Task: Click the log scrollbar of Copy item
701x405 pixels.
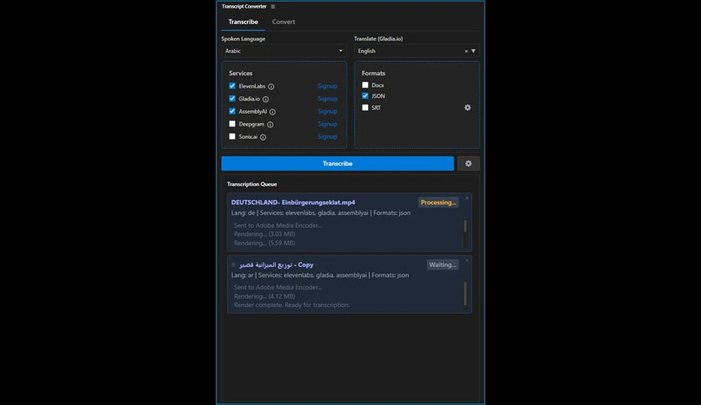Action: click(x=465, y=295)
